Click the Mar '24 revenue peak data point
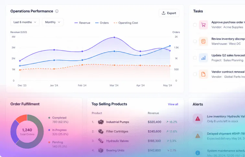Image resolution: width=245 pixels, height=157 pixels. [x=114, y=37]
